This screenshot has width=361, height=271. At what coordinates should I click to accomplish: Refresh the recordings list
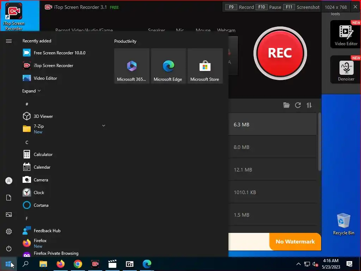[x=298, y=105]
